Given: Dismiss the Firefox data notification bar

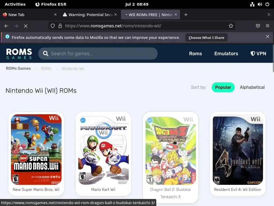Looking at the screenshot, I should pyautogui.click(x=268, y=36).
